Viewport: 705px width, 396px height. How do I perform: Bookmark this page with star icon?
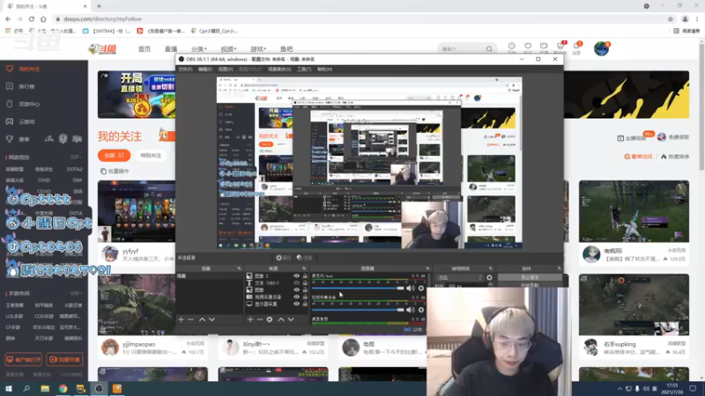point(671,18)
